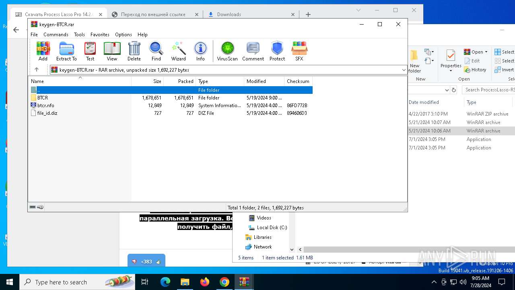The image size is (515, 290).
Task: Select Libraries in the navigation tree
Action: (258, 237)
